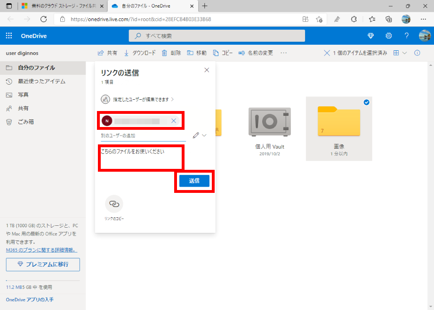Open M365 のプランに関する詳細情報 link

point(41,250)
